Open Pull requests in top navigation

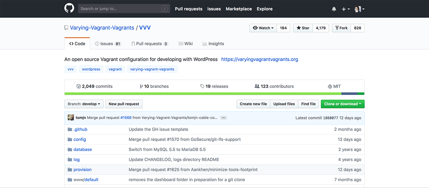(189, 9)
